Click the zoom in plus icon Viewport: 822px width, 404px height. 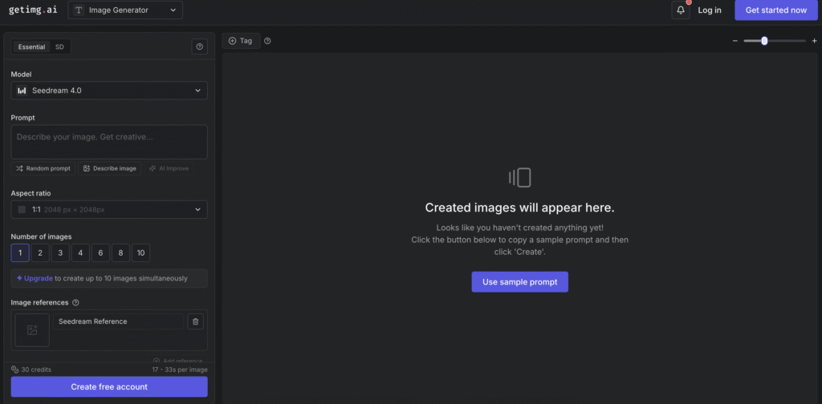coord(814,41)
